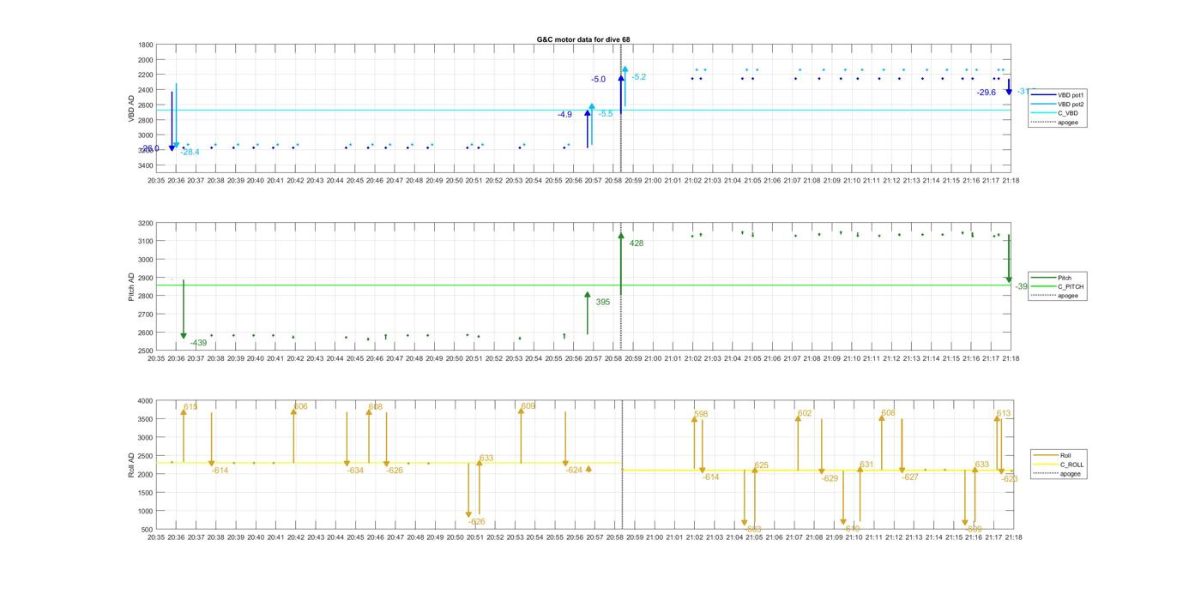The height and width of the screenshot is (594, 1201).
Task: Click the "1800" tick on the VBD axis
Action: tap(145, 45)
